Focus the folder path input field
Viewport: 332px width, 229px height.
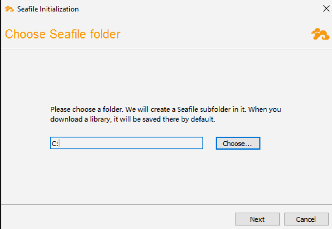pos(126,143)
